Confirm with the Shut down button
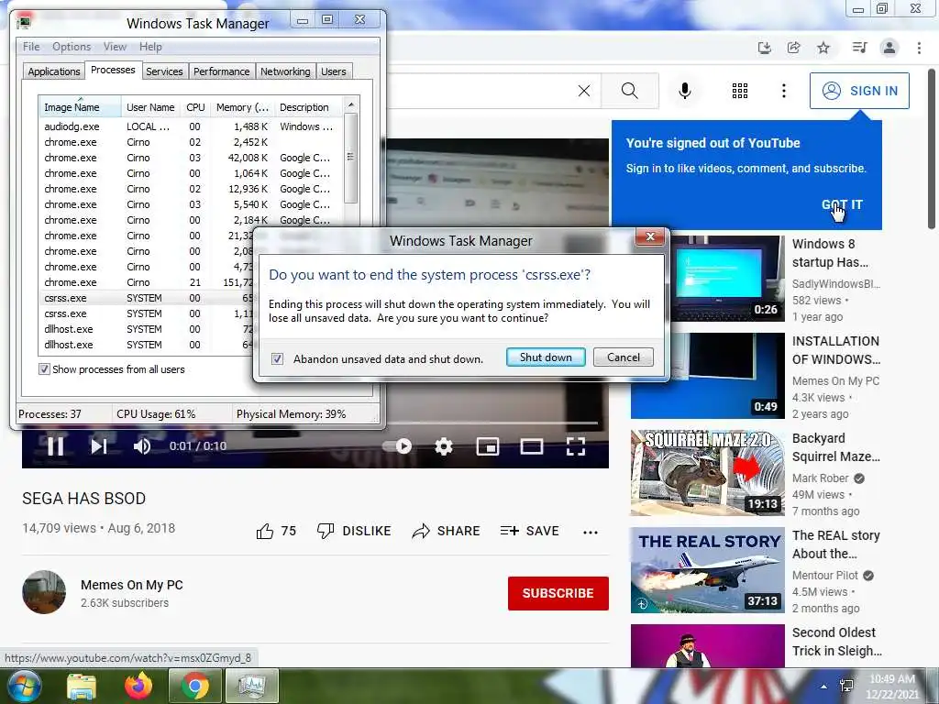The width and height of the screenshot is (939, 704). point(546,357)
